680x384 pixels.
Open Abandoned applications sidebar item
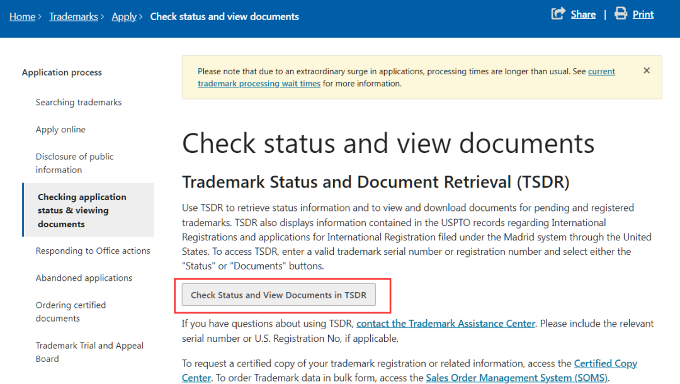[84, 278]
